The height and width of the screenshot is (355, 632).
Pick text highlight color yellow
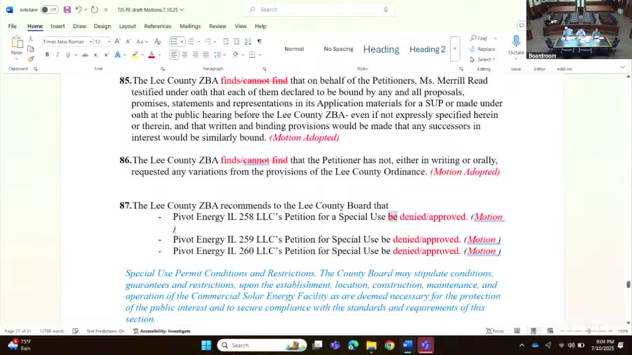pyautogui.click(x=134, y=55)
